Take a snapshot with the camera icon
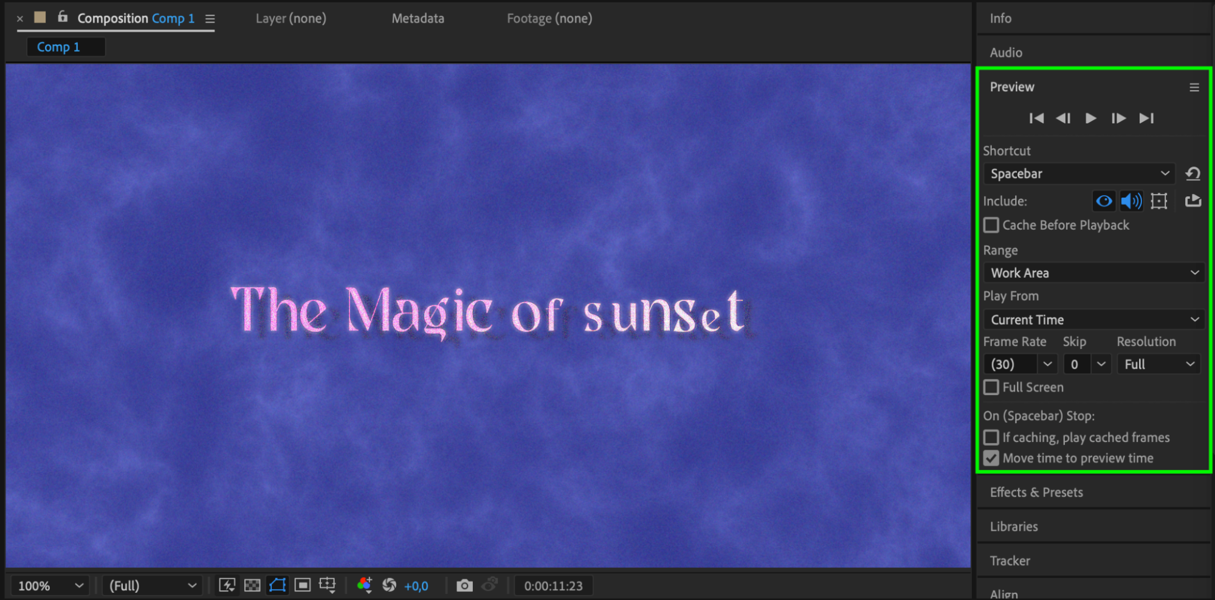Image resolution: width=1215 pixels, height=600 pixels. tap(464, 585)
